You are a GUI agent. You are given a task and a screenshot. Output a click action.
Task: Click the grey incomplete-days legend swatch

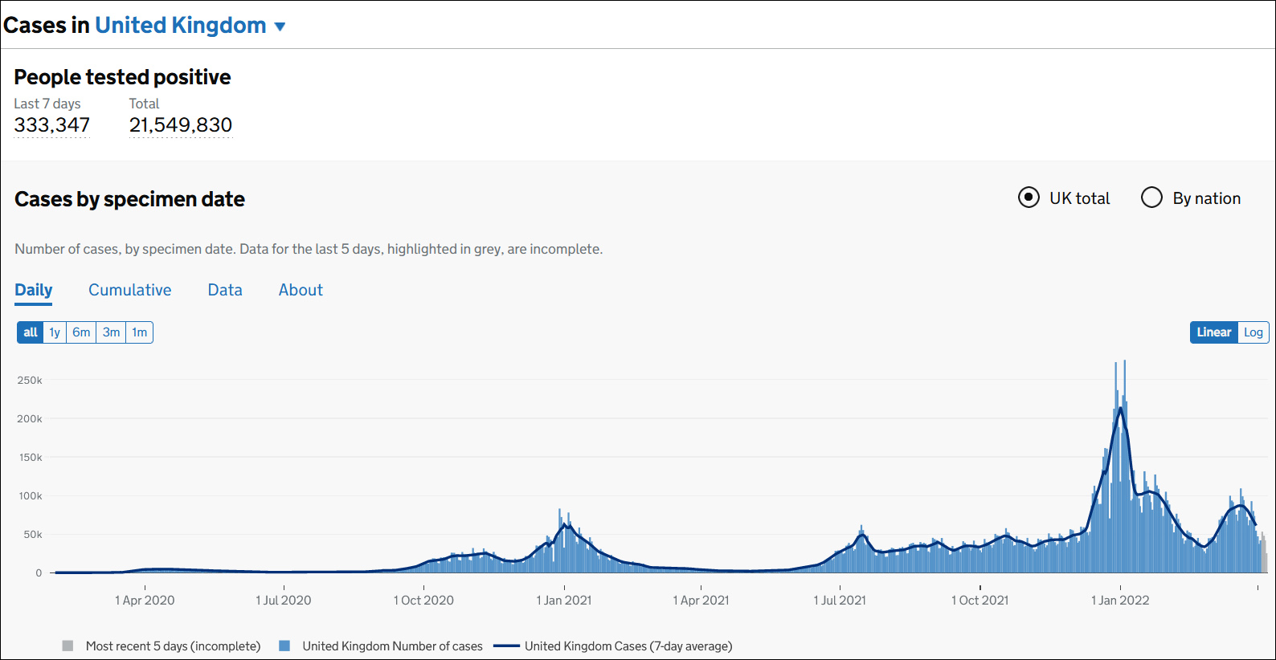click(x=67, y=646)
